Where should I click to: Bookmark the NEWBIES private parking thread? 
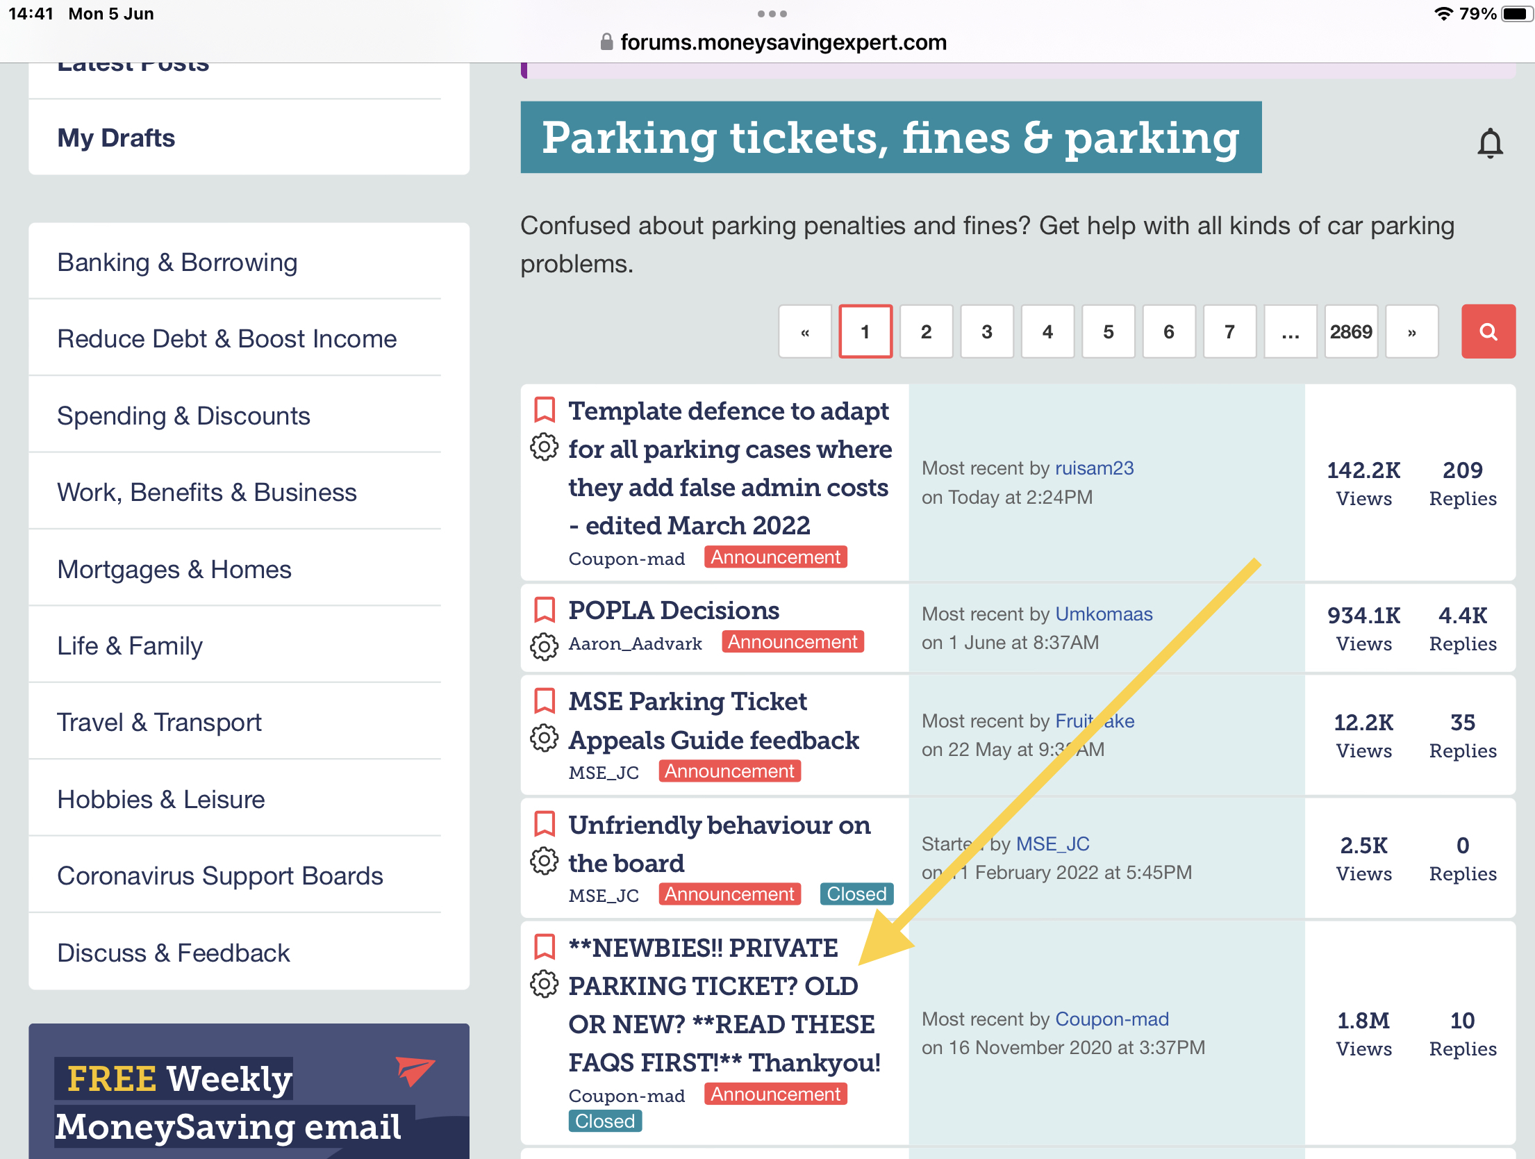[x=545, y=946]
